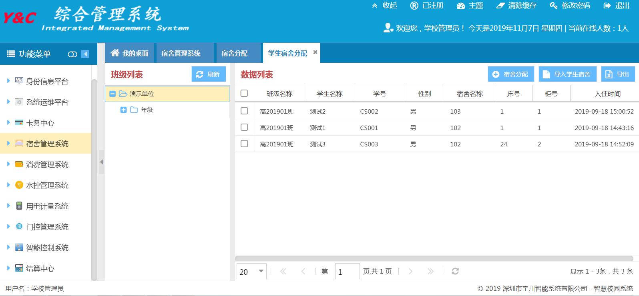Screen dimensions: 639x296
Task: Open 宿舍管理系统 in the sidebar menu
Action: pyautogui.click(x=46, y=143)
